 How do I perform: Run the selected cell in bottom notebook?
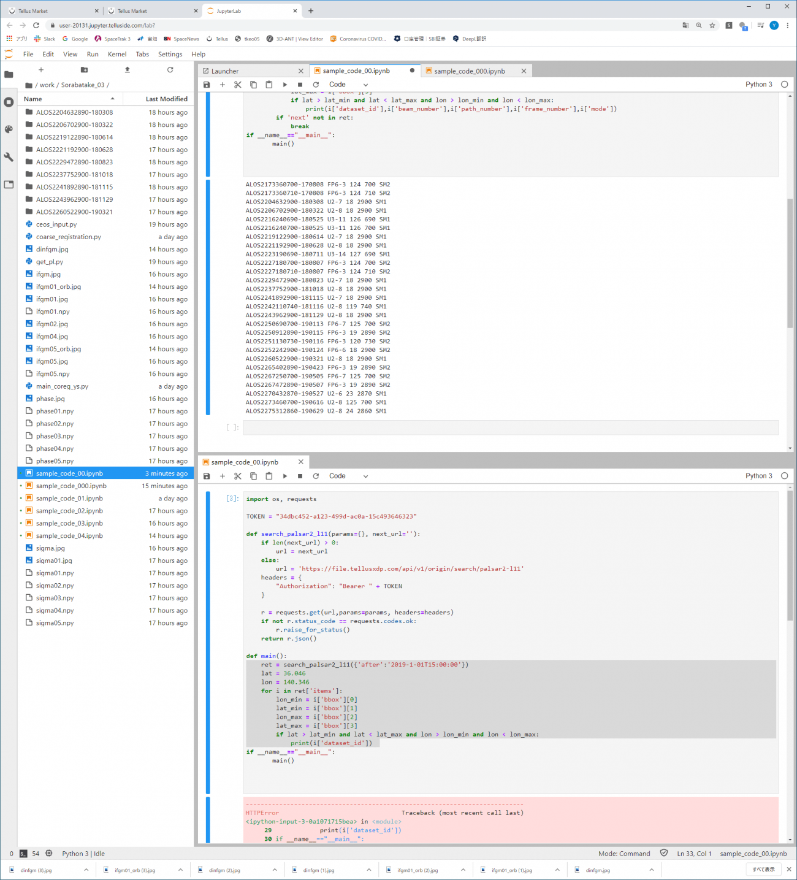[284, 476]
